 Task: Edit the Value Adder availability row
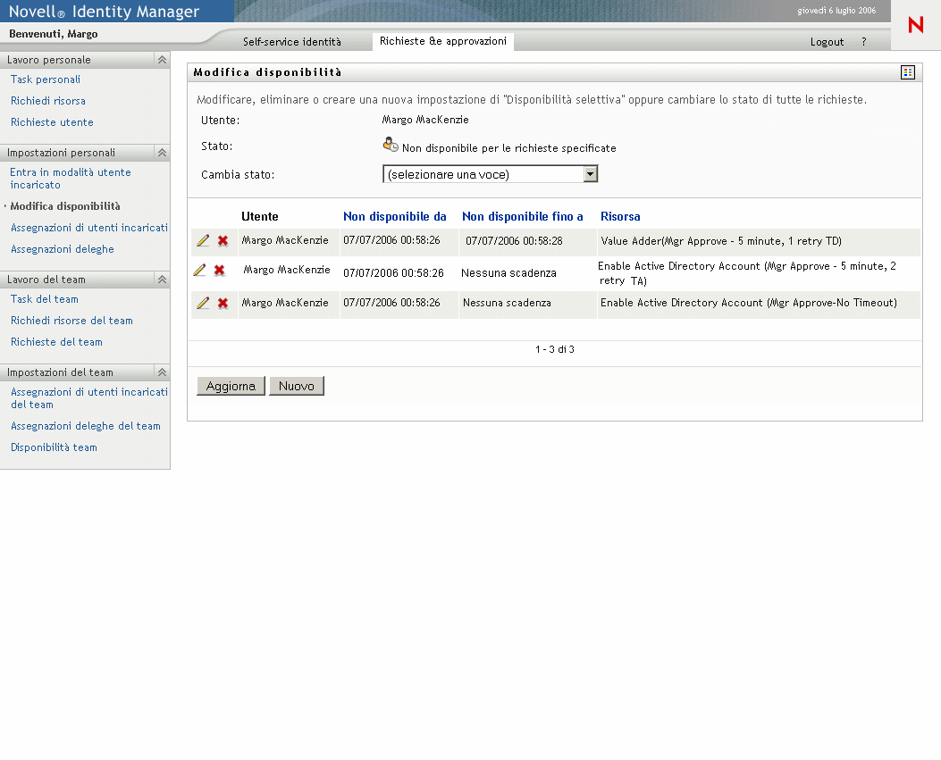pos(203,240)
